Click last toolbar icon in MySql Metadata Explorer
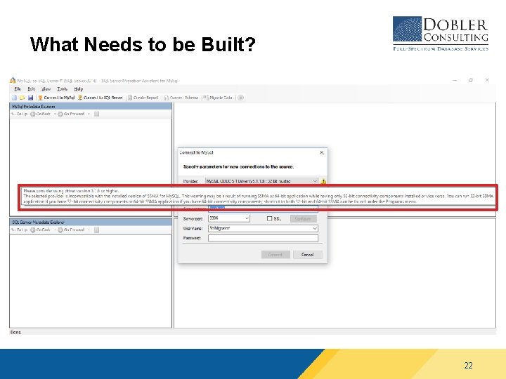 [96, 114]
